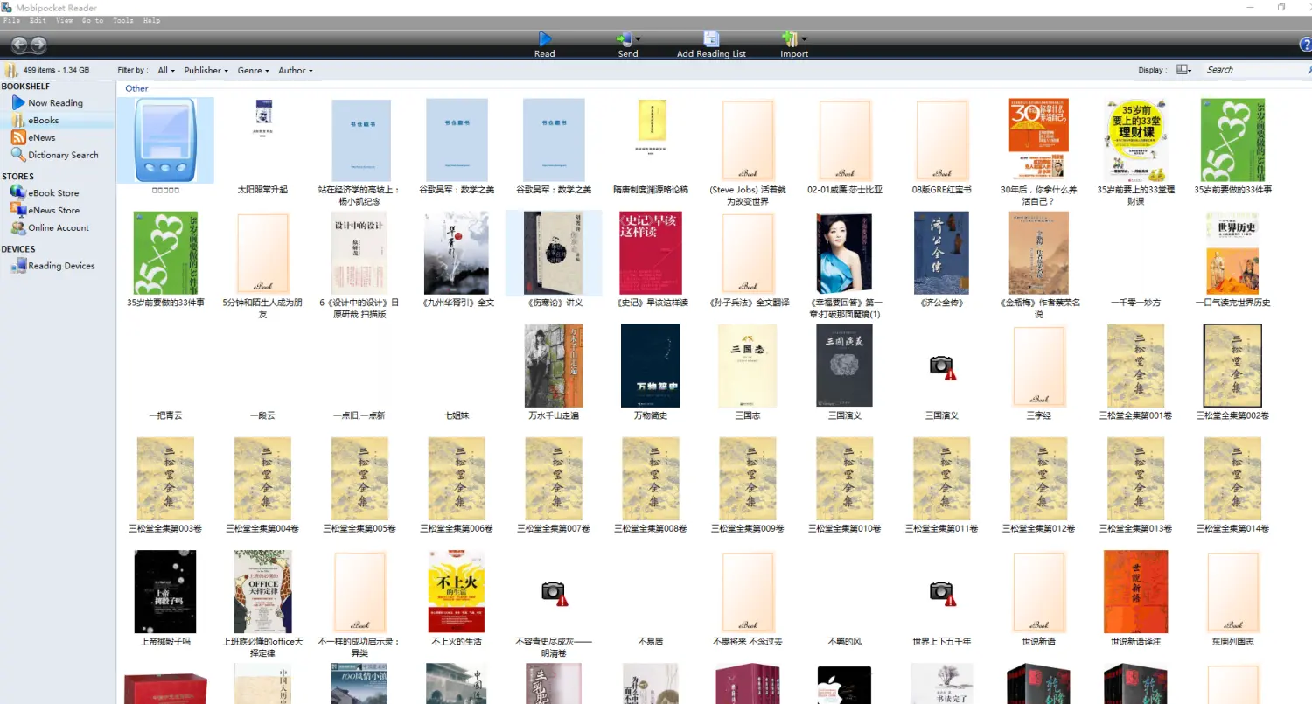Screen dimensions: 1312x704
Task: Open Online Account in sidebar
Action: 59,228
